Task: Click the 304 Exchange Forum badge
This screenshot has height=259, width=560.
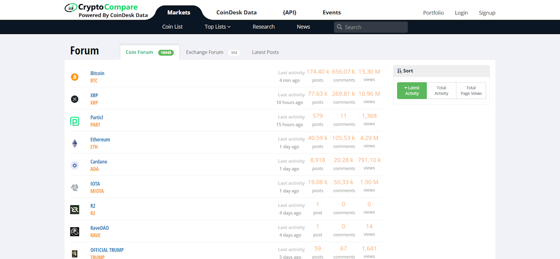Action: pos(234,53)
